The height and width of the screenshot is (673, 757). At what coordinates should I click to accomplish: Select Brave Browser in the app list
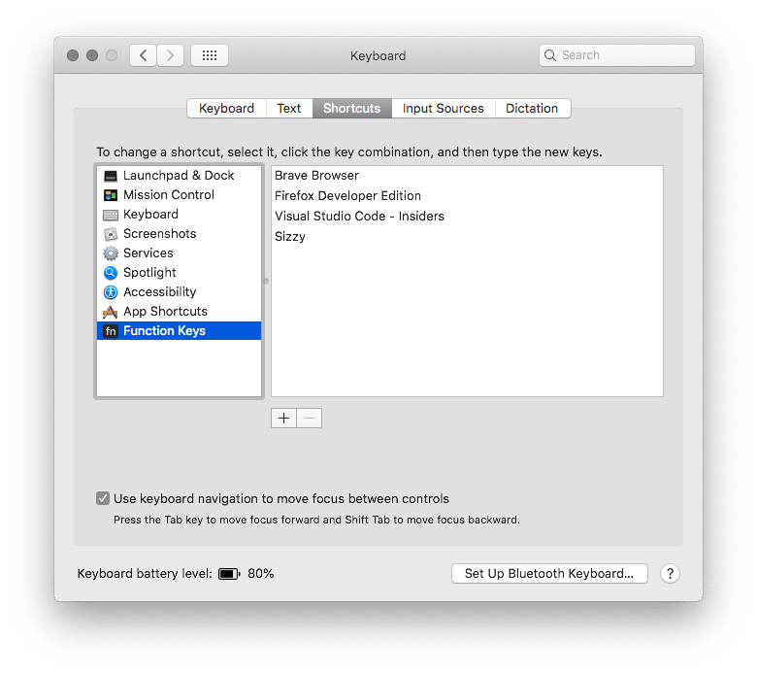pyautogui.click(x=467, y=176)
